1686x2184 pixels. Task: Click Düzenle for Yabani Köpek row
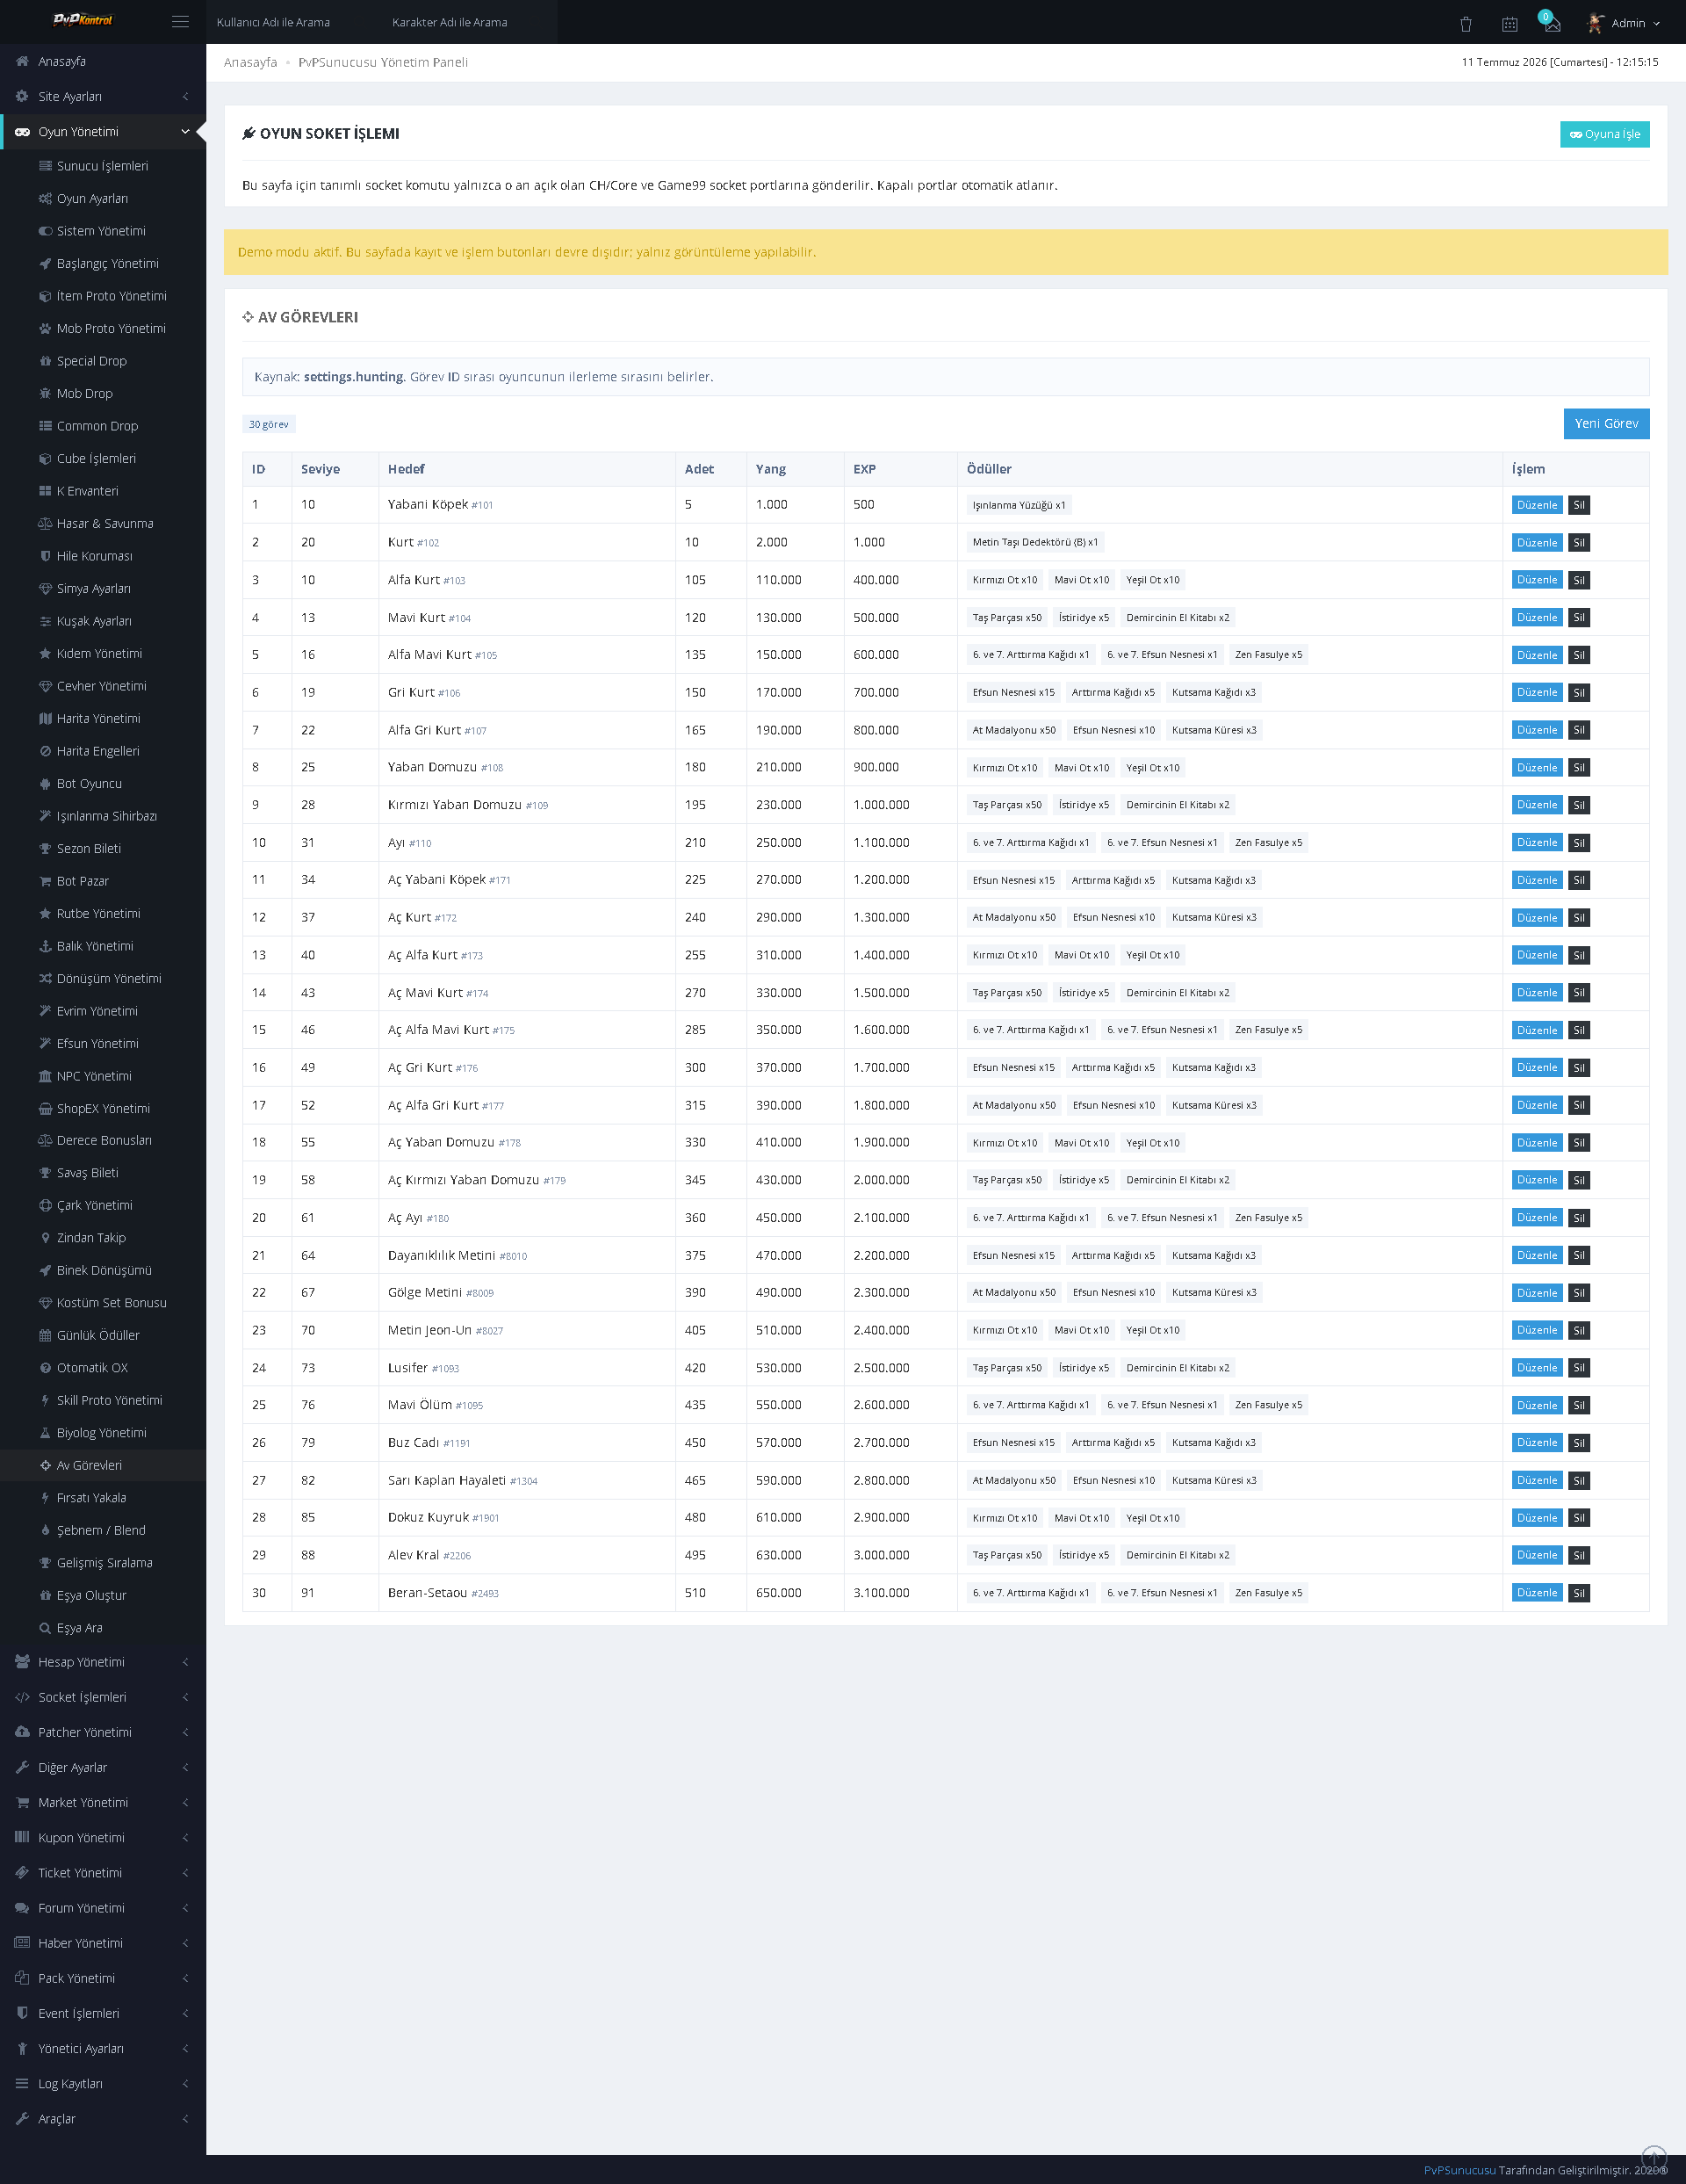(x=1536, y=505)
